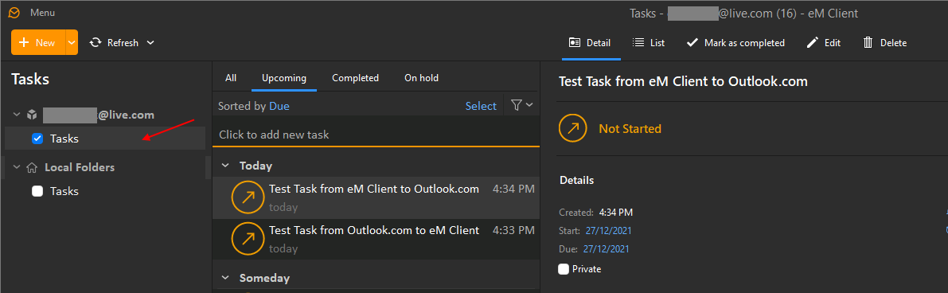The height and width of the screenshot is (293, 948).
Task: Click the eM Client logo icon
Action: pyautogui.click(x=14, y=12)
